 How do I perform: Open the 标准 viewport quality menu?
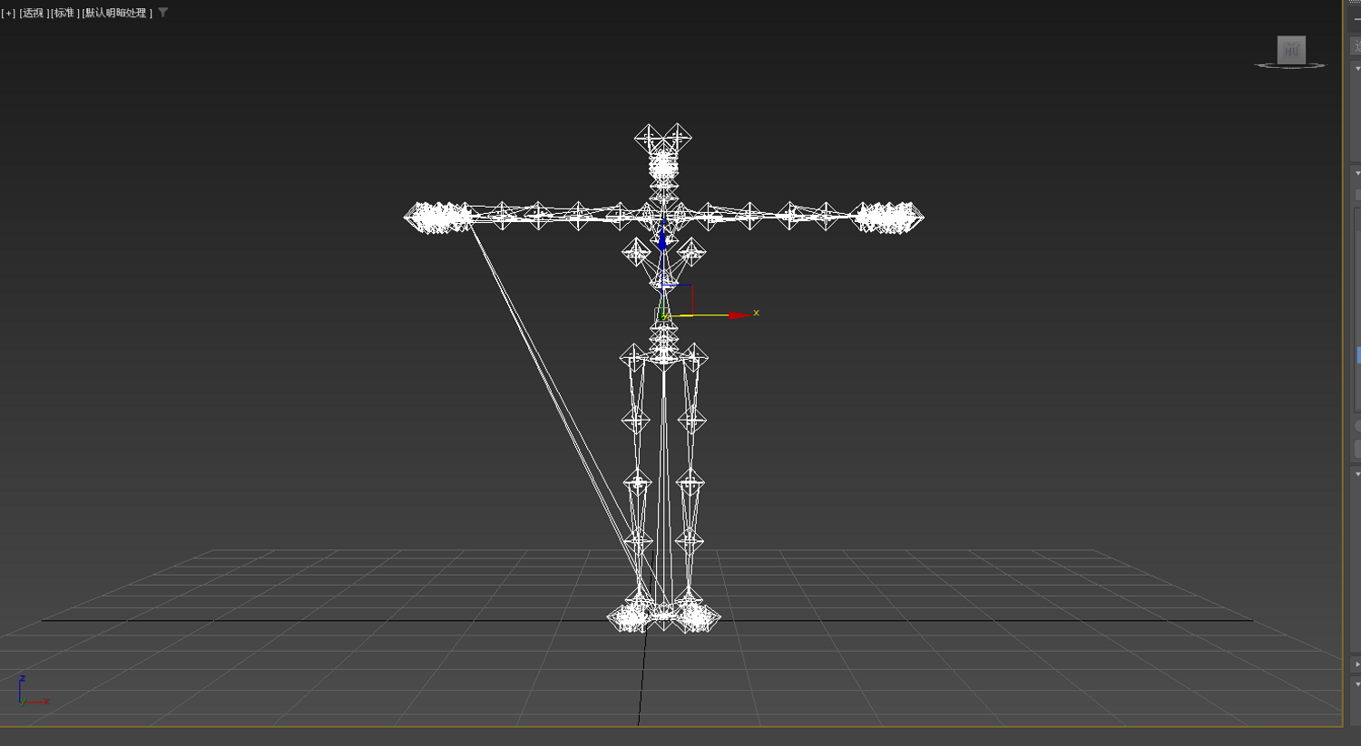(64, 14)
